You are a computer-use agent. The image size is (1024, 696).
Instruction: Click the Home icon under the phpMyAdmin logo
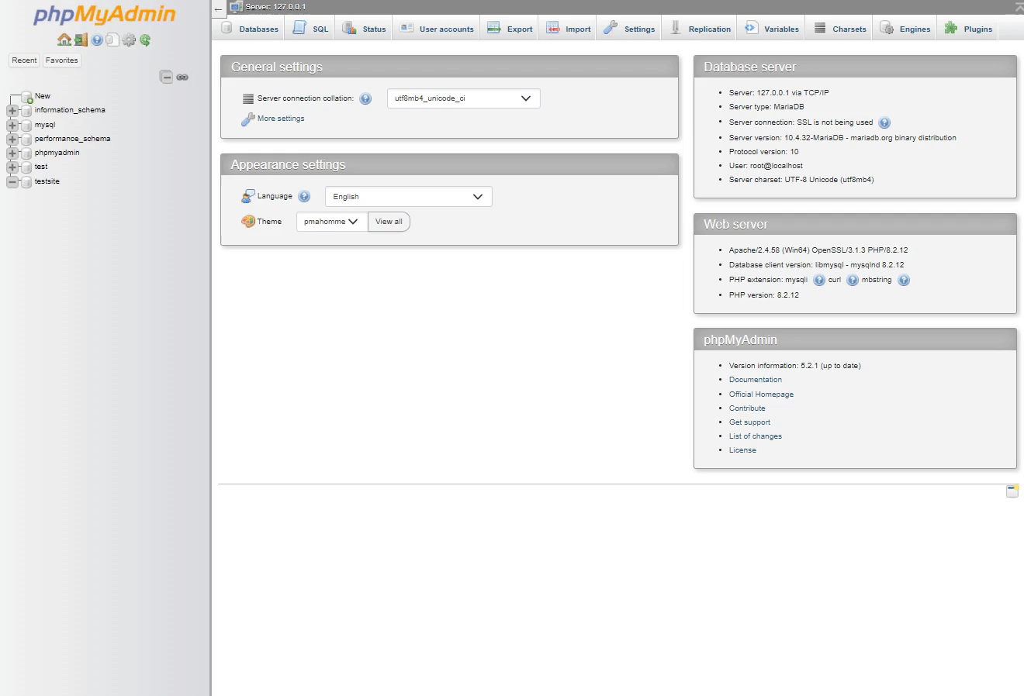click(x=64, y=40)
